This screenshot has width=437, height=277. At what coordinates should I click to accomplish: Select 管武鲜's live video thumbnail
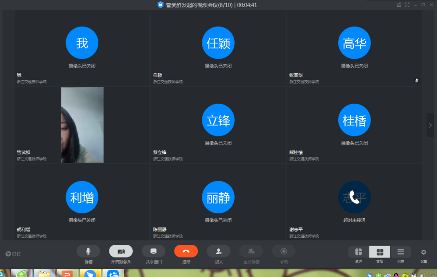82,125
